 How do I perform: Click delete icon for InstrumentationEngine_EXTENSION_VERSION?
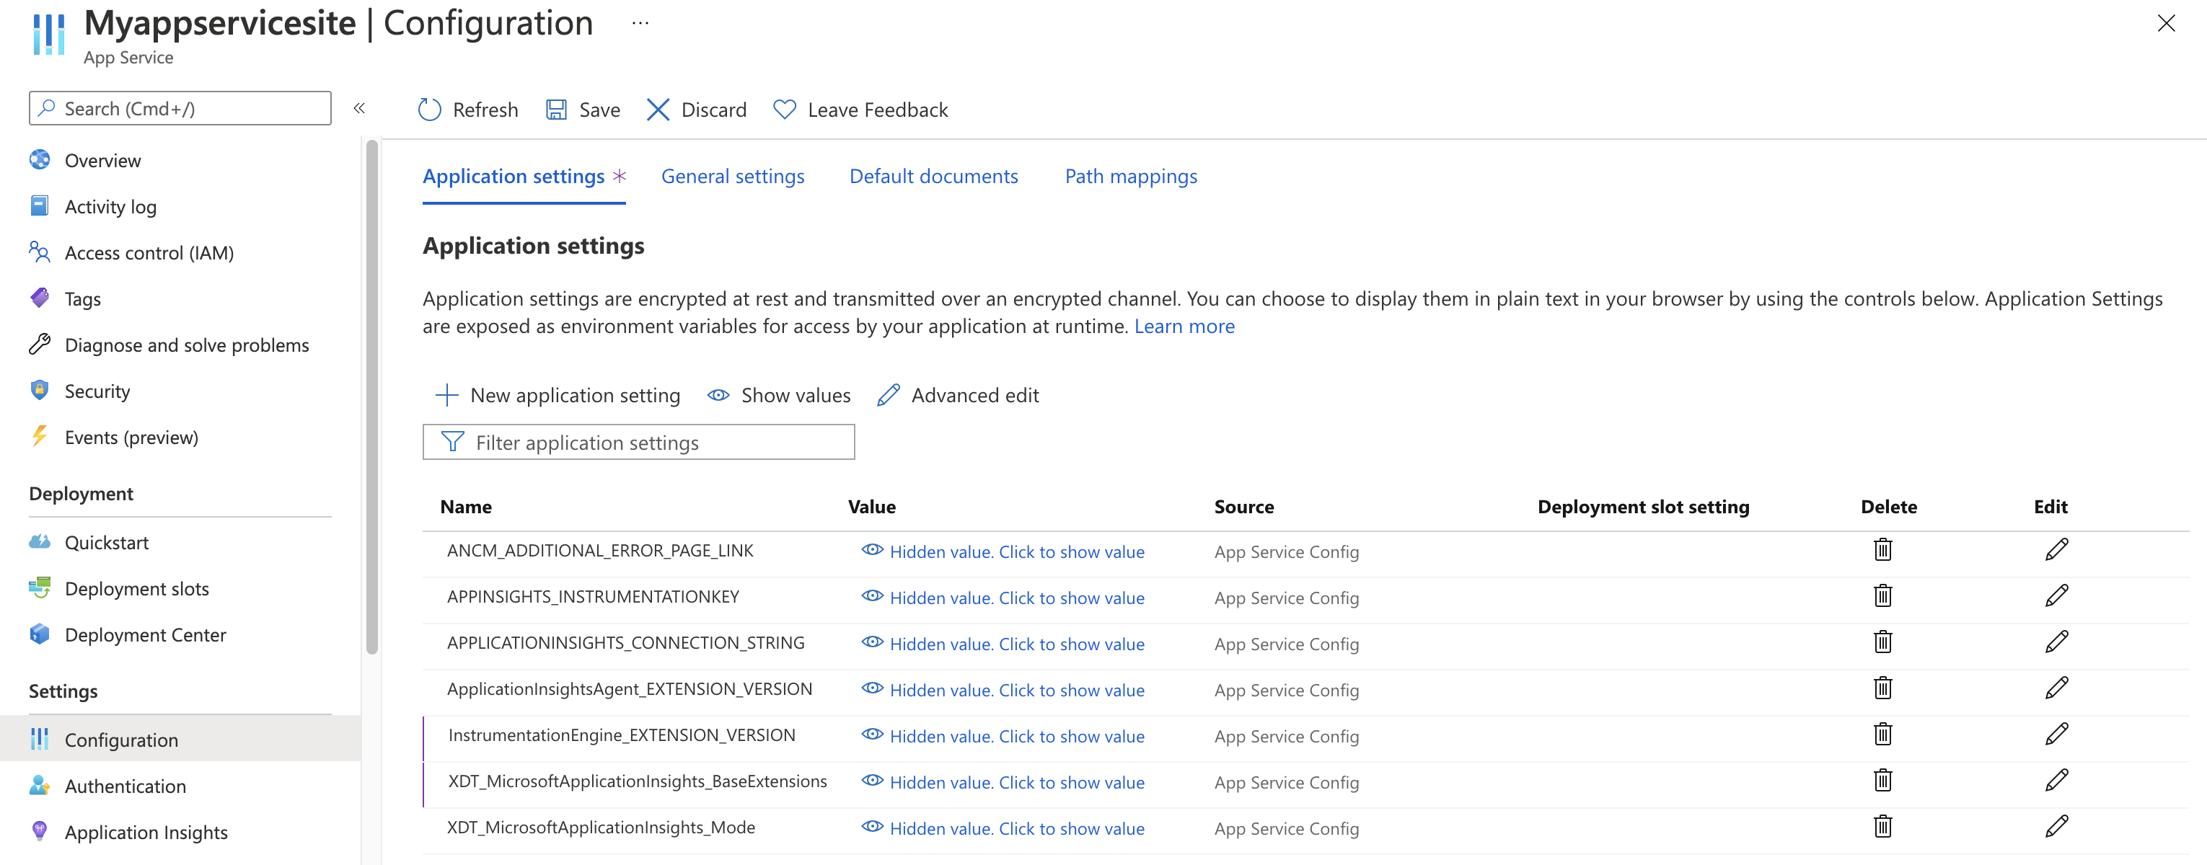coord(1882,735)
